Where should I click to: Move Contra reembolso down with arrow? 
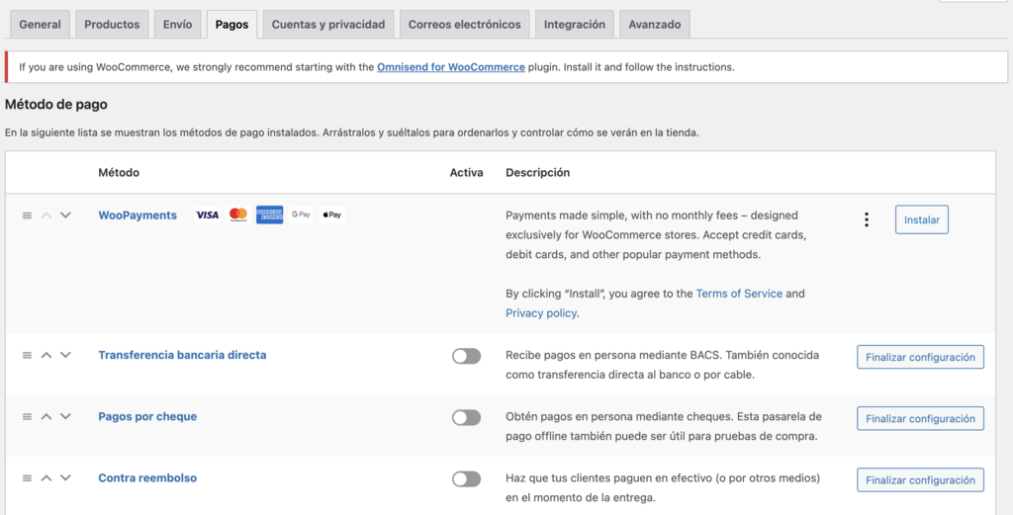(65, 478)
